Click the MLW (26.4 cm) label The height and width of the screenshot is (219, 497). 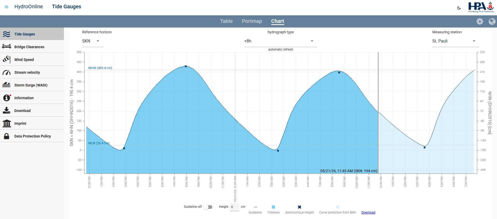[x=99, y=143]
